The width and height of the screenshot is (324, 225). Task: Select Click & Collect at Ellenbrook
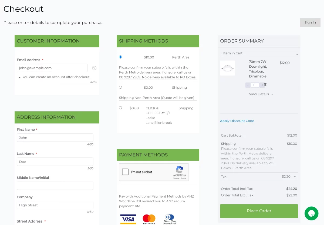(120, 108)
